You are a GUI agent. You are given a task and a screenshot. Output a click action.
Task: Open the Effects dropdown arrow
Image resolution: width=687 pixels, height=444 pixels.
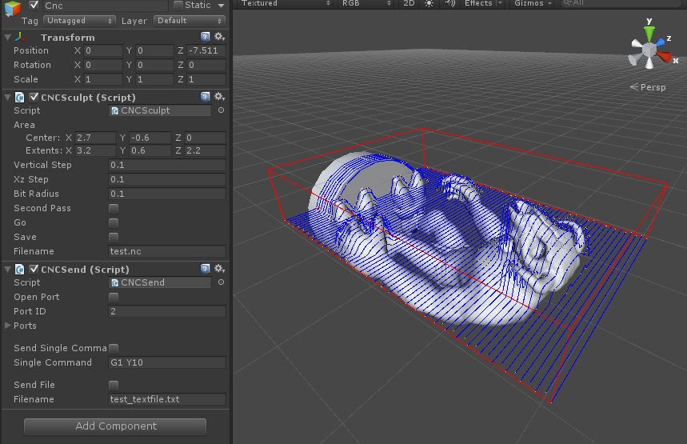click(x=500, y=3)
